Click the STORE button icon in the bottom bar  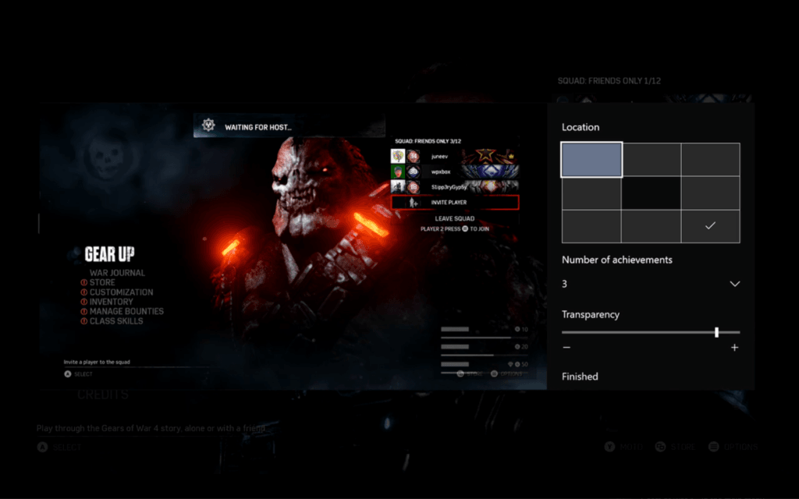pyautogui.click(x=660, y=447)
